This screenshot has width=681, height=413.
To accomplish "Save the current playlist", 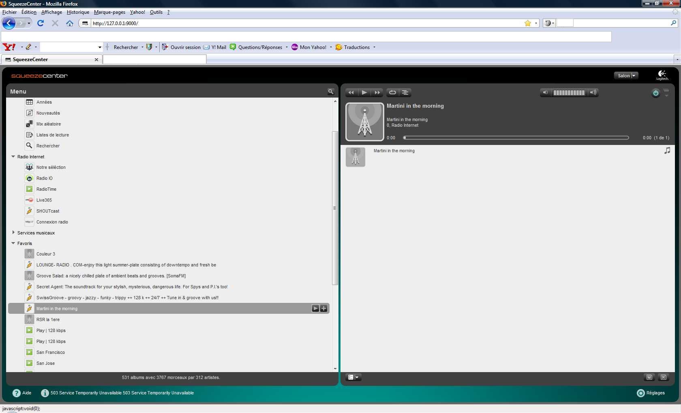I will pyautogui.click(x=649, y=377).
